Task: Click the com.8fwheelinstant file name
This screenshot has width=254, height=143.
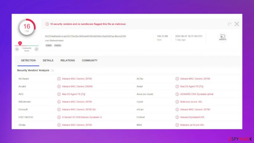Action: 54,41
